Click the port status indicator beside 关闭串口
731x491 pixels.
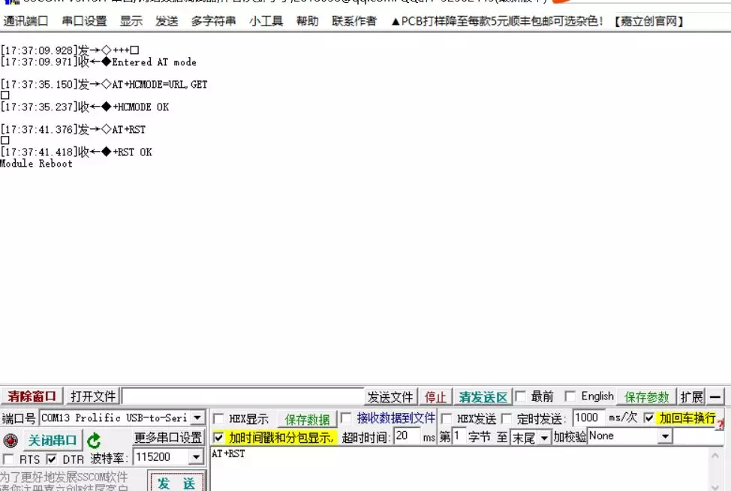[11, 441]
